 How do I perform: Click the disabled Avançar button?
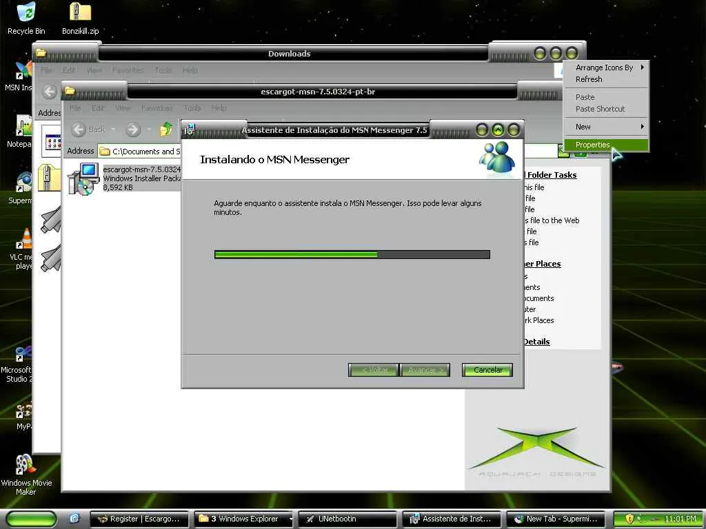pyautogui.click(x=425, y=370)
